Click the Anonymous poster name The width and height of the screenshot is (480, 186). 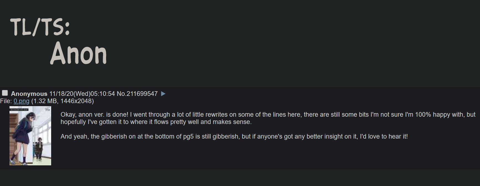29,94
